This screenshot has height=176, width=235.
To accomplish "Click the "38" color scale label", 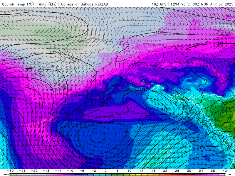I will (213, 171).
